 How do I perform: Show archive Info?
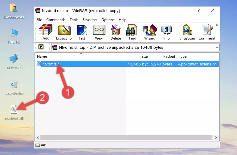point(166,32)
